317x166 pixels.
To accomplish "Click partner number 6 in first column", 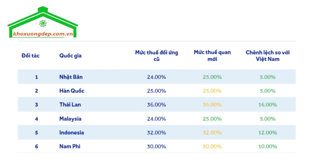I will (x=36, y=146).
